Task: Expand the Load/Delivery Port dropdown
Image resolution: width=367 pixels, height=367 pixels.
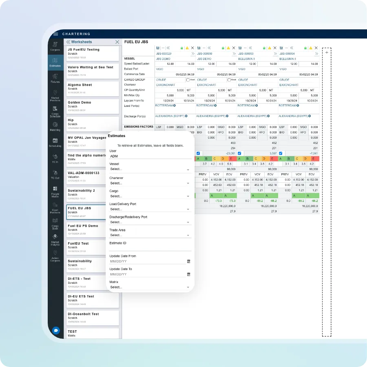Action: pyautogui.click(x=150, y=209)
